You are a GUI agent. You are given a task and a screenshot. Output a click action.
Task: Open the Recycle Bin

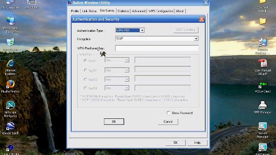coord(10,45)
